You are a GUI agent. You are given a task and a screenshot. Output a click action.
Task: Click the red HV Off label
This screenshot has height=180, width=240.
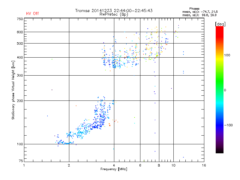pyautogui.click(x=32, y=13)
